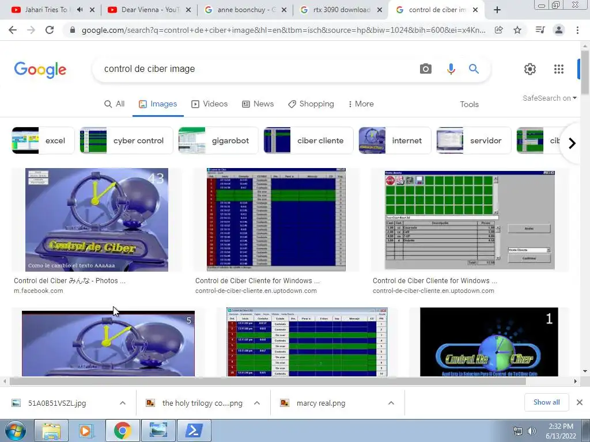
Task: Open a new browser tab
Action: click(497, 10)
